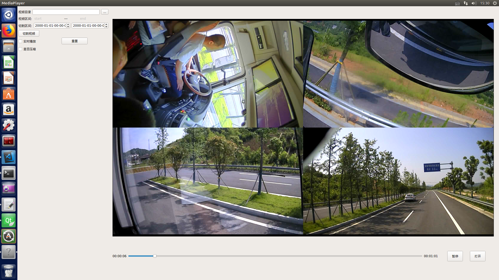The width and height of the screenshot is (499, 280).
Task: Open the Amazon dock icon
Action: point(9,110)
